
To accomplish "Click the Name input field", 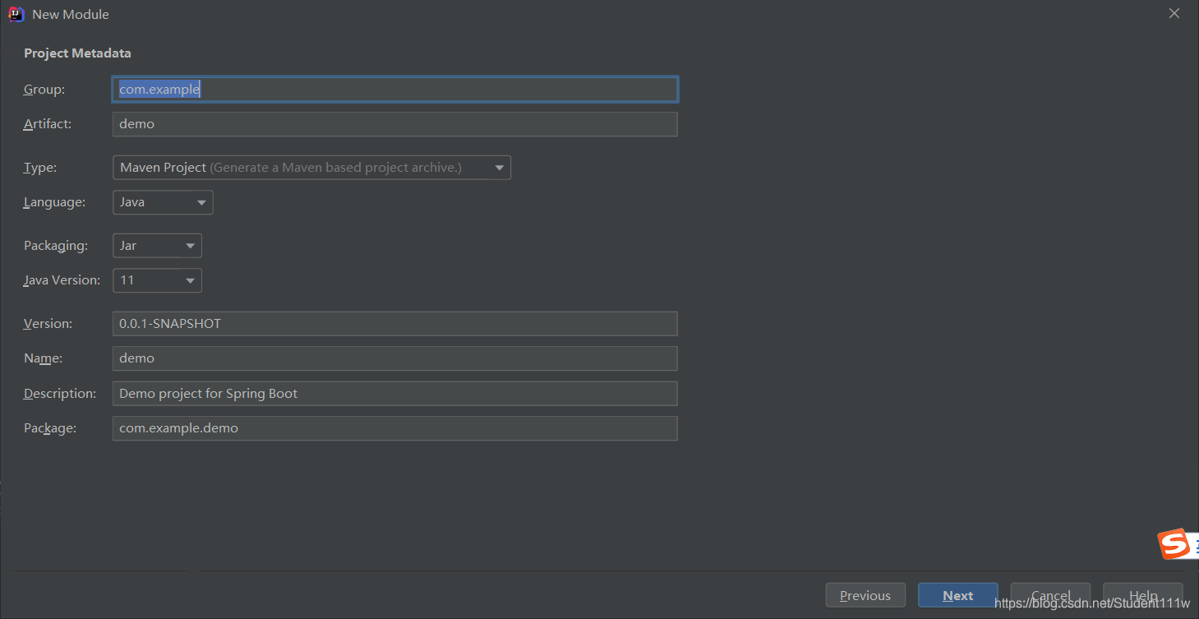I will pos(394,358).
